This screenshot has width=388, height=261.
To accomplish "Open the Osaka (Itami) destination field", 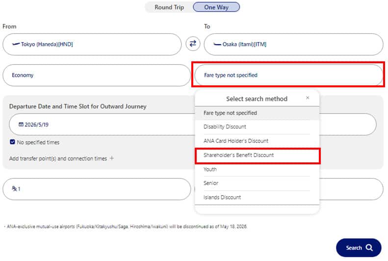I will point(293,45).
